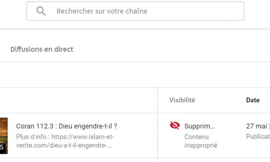The width and height of the screenshot is (270, 162).
Task: Click the red crossed-out eye visibility icon
Action: (x=175, y=125)
